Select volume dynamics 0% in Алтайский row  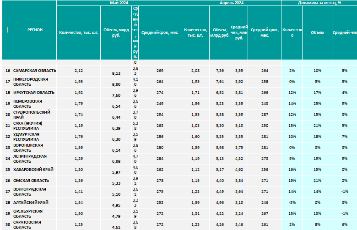pyautogui.click(x=317, y=203)
